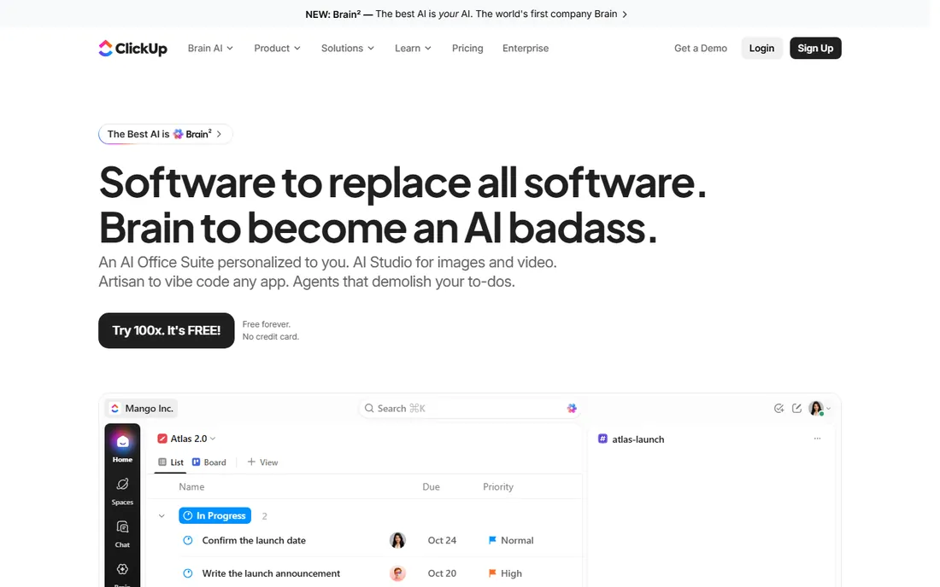Expand the Solutions menu
The width and height of the screenshot is (940, 587).
(x=348, y=48)
